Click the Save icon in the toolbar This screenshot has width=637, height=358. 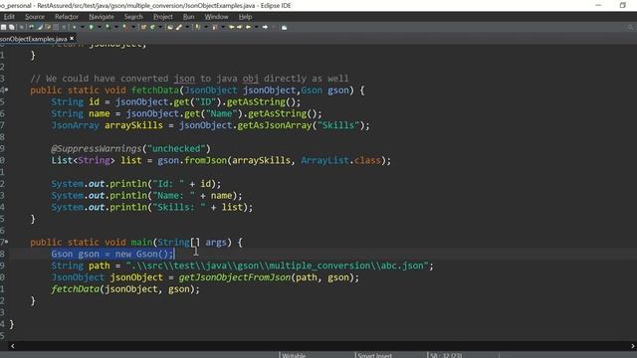click(x=3, y=27)
